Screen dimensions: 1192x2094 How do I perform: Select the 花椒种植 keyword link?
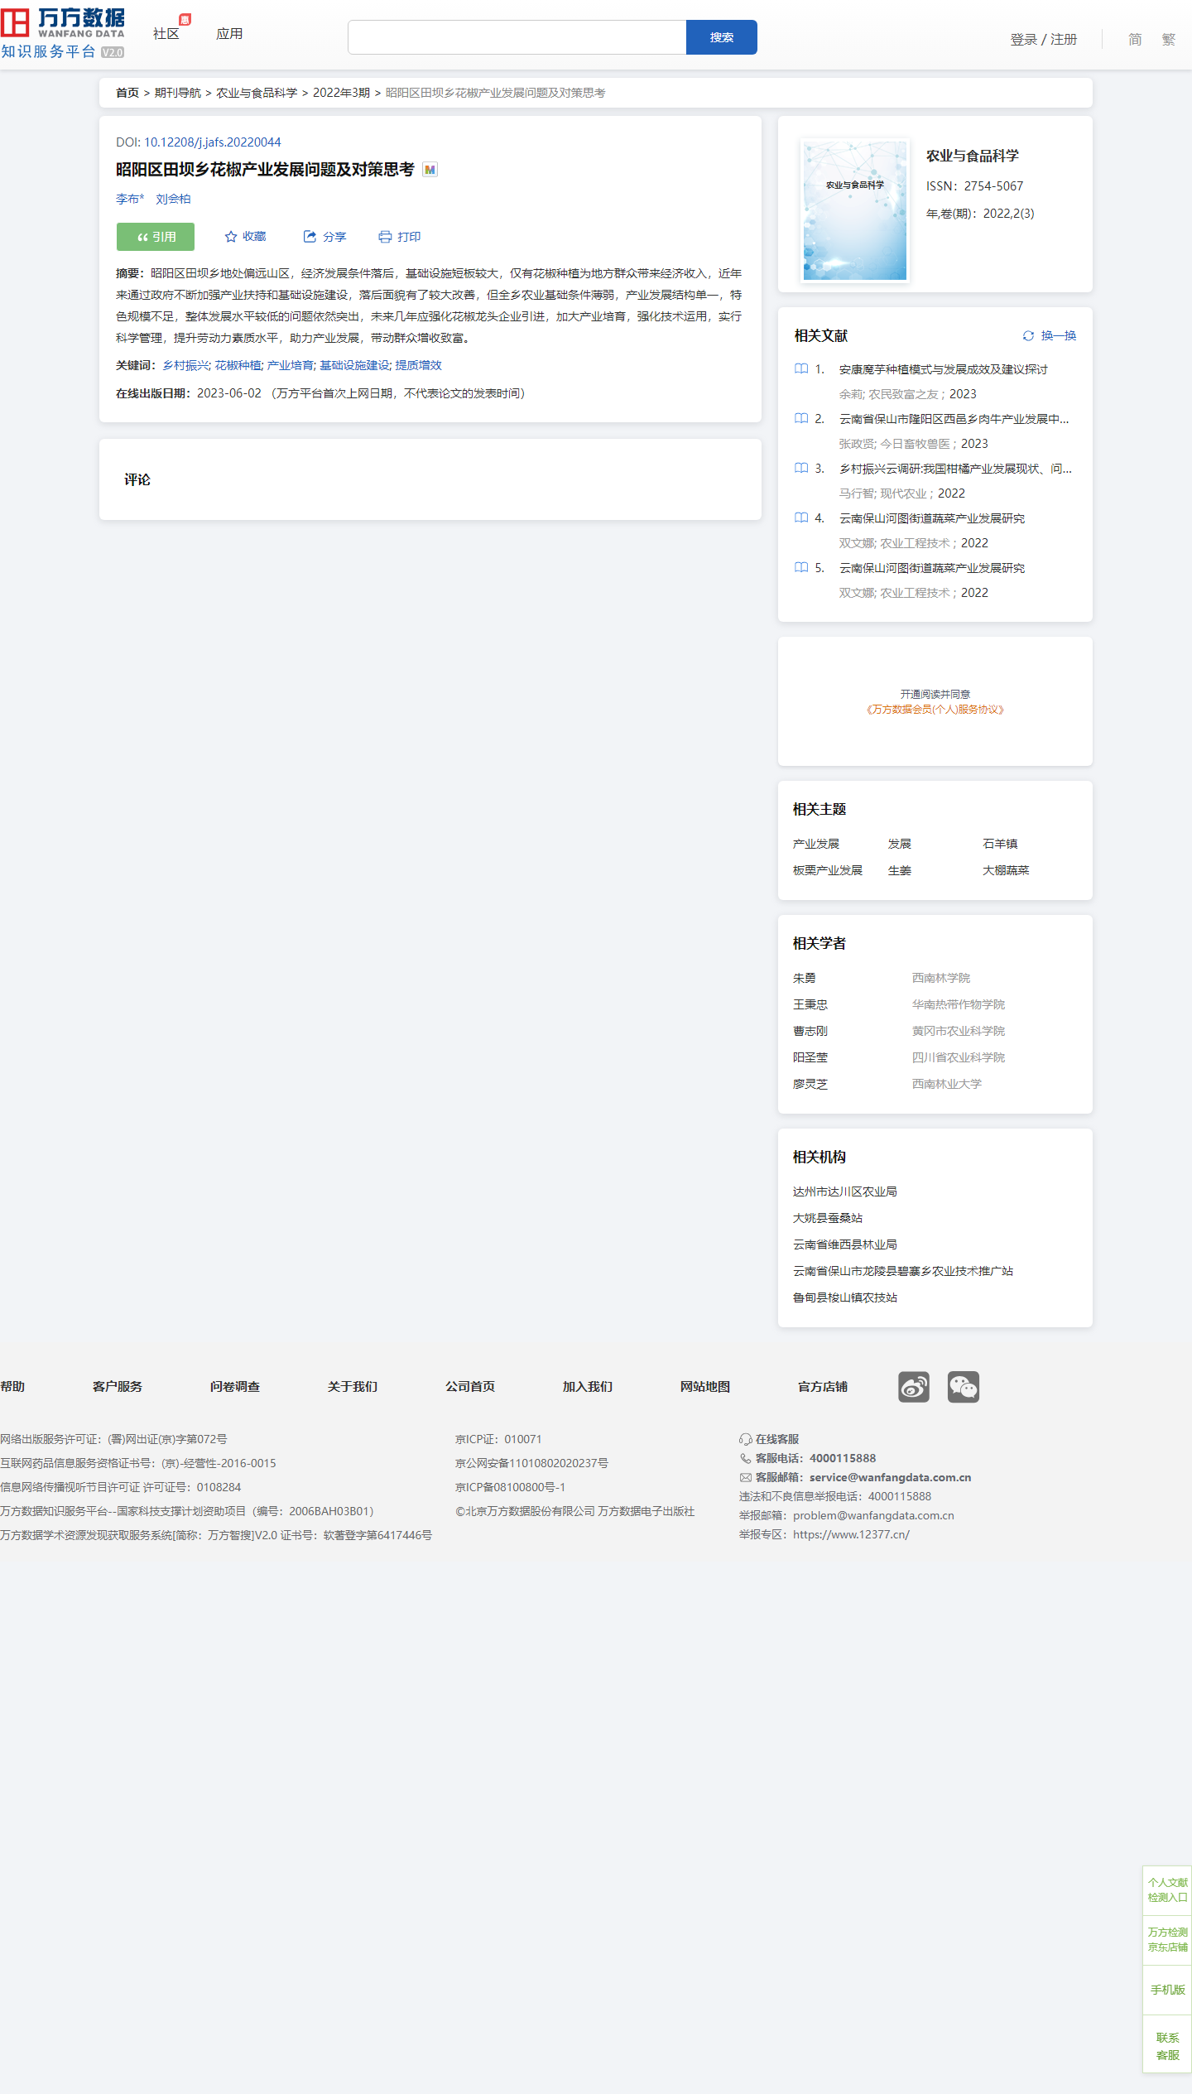(238, 365)
